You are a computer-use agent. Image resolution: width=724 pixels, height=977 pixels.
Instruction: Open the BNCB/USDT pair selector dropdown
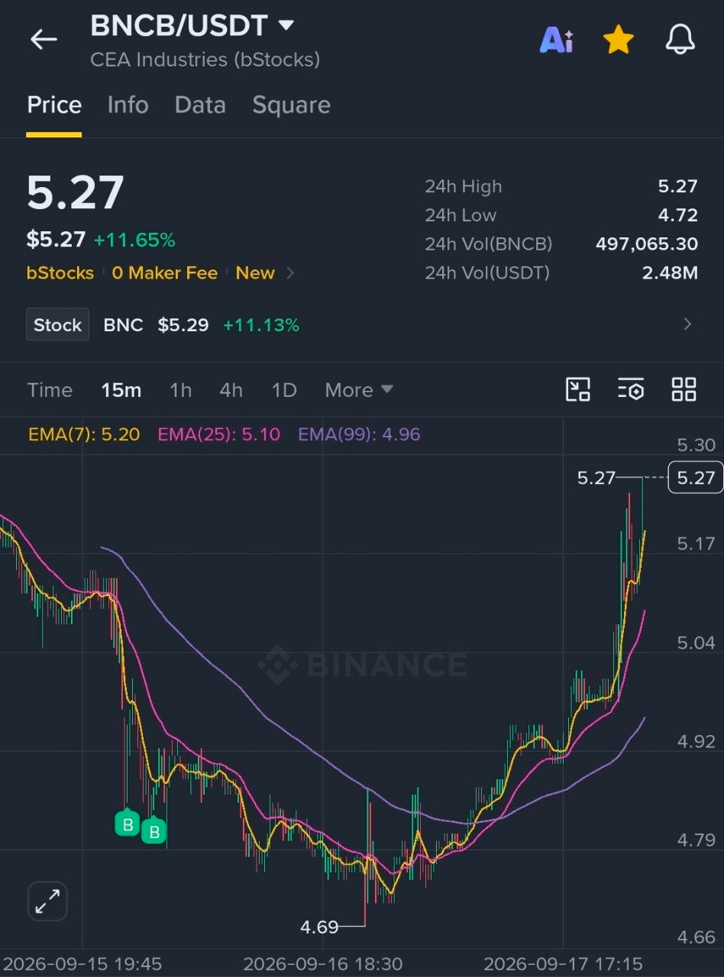tap(192, 26)
